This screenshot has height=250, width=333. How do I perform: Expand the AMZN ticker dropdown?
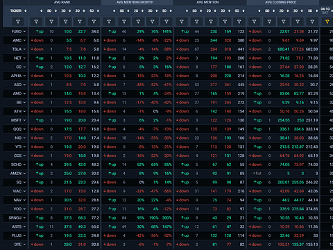[24, 174]
